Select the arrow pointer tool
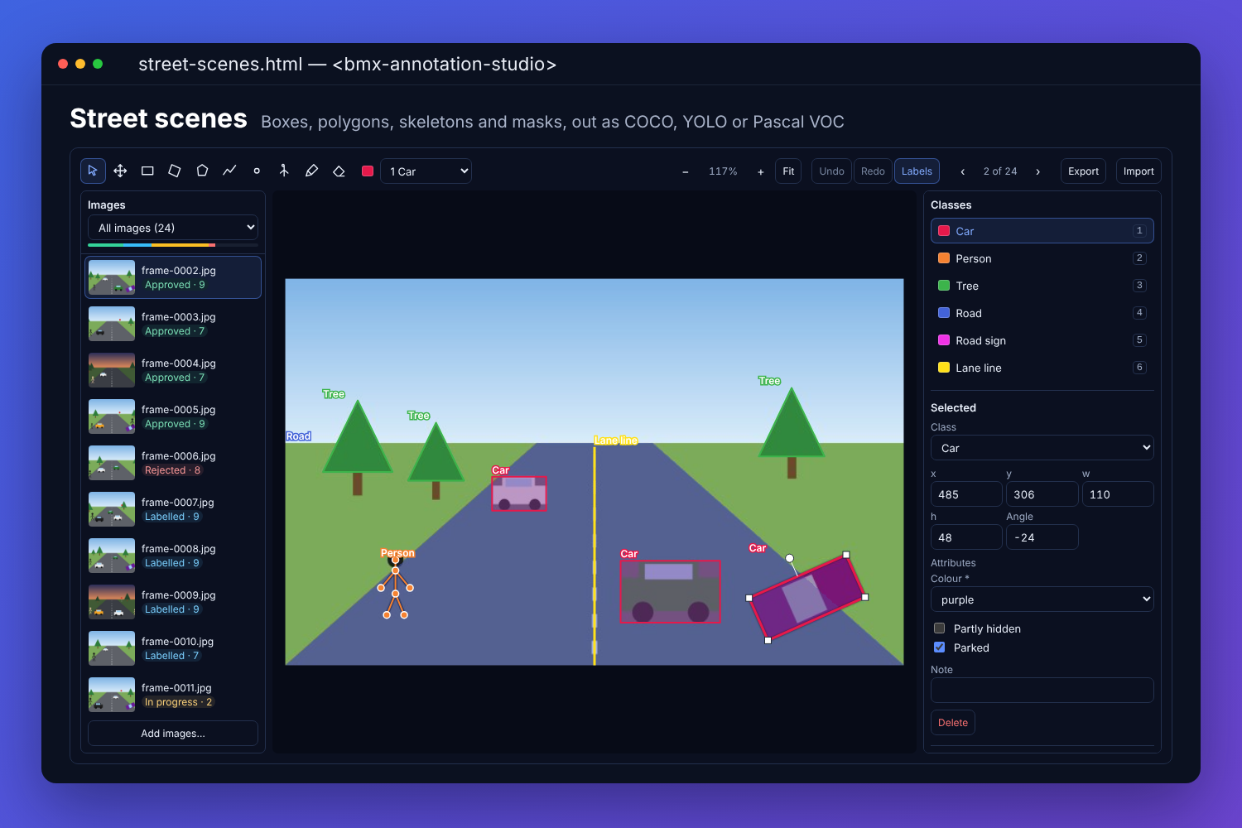 (x=93, y=171)
